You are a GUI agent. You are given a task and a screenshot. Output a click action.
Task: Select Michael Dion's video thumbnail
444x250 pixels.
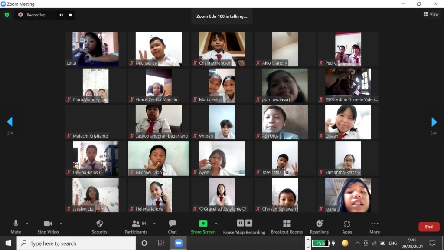(x=159, y=158)
